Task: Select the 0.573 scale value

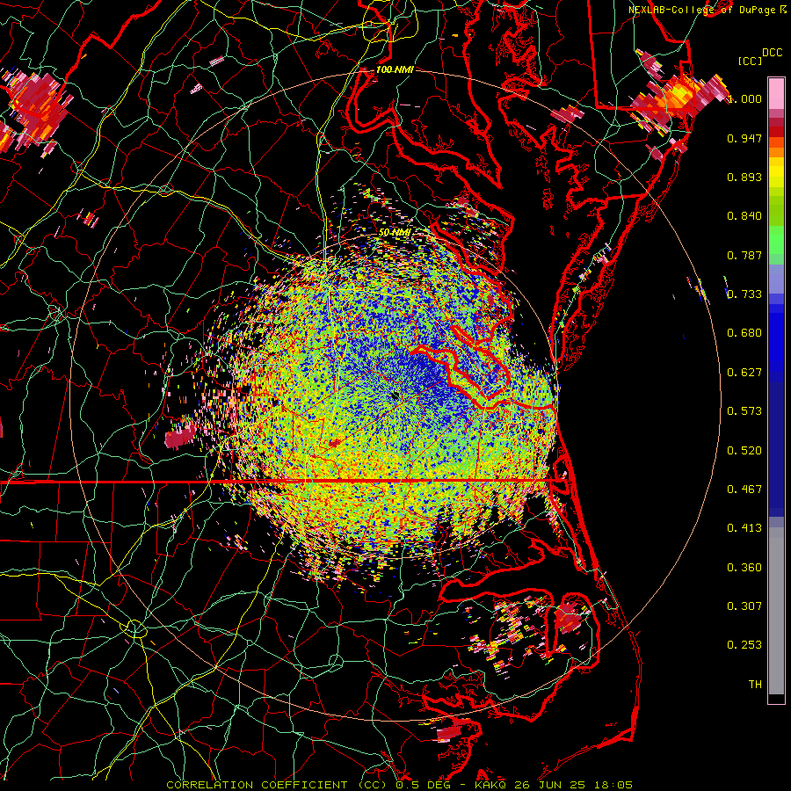Action: [x=744, y=411]
